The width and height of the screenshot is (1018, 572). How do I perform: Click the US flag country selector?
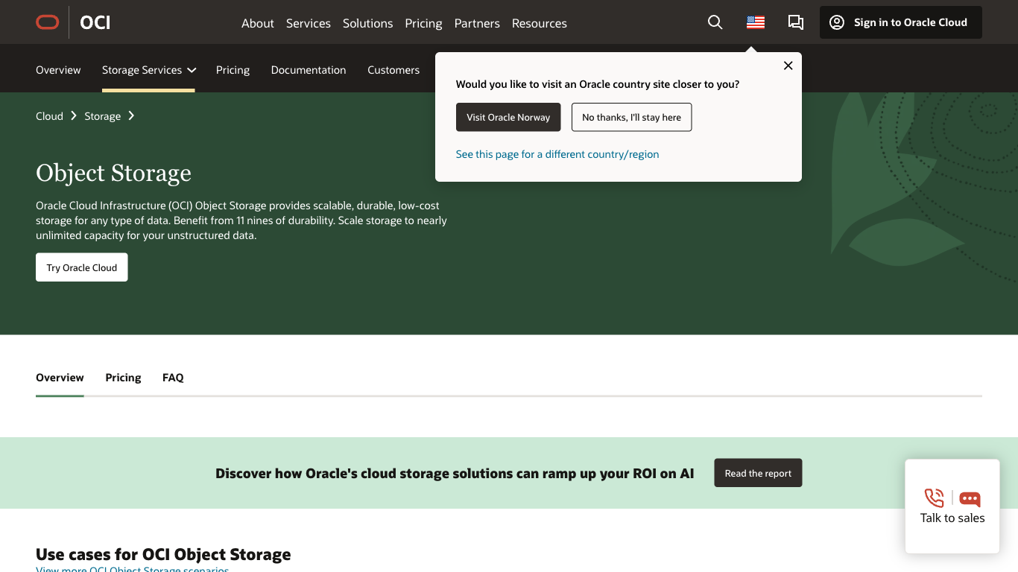click(755, 22)
